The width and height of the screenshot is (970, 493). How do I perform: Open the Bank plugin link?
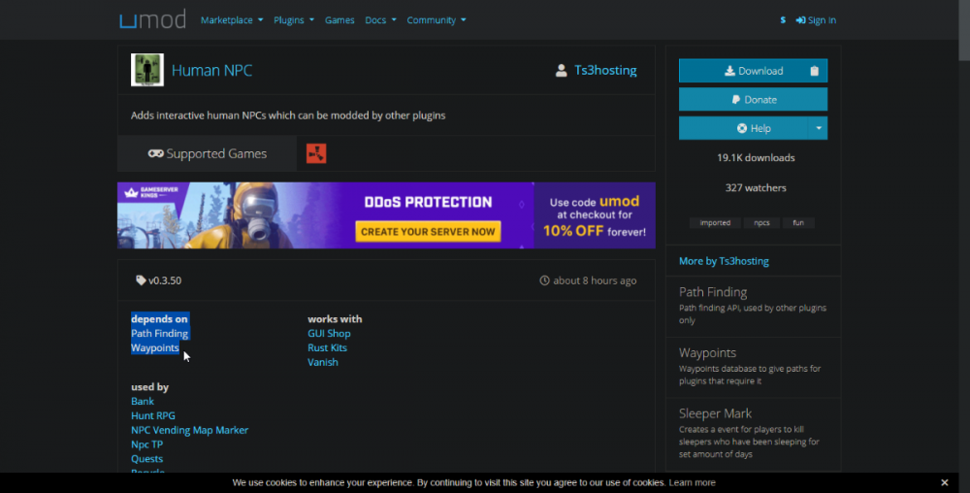(143, 402)
